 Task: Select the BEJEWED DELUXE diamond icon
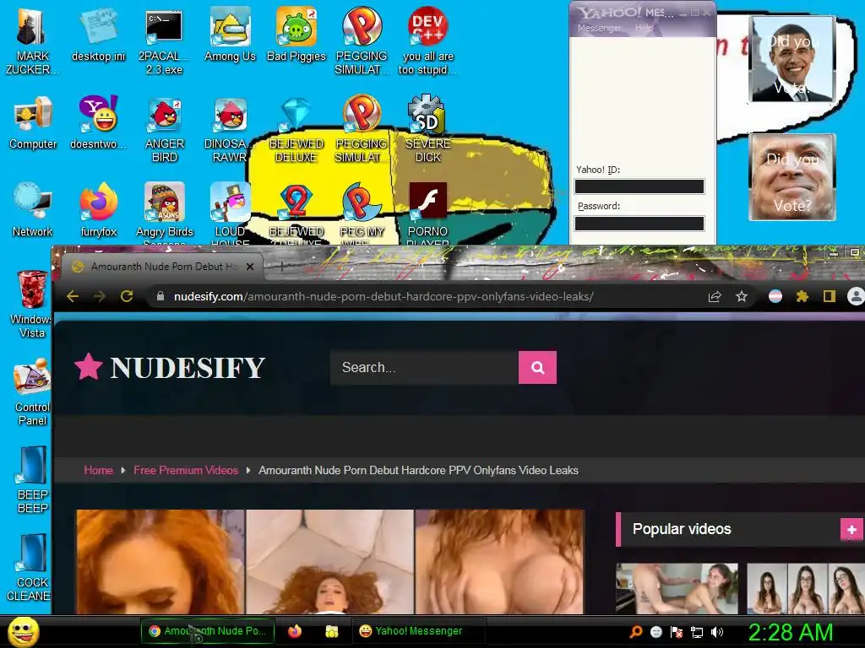click(x=296, y=129)
